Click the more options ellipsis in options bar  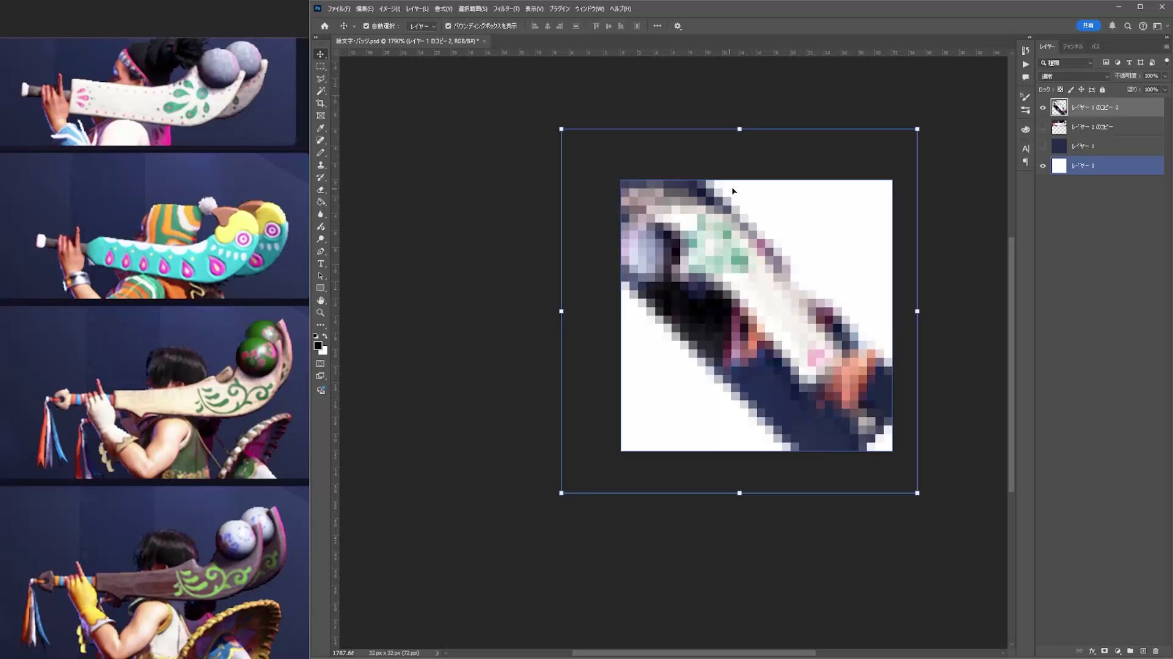click(657, 26)
